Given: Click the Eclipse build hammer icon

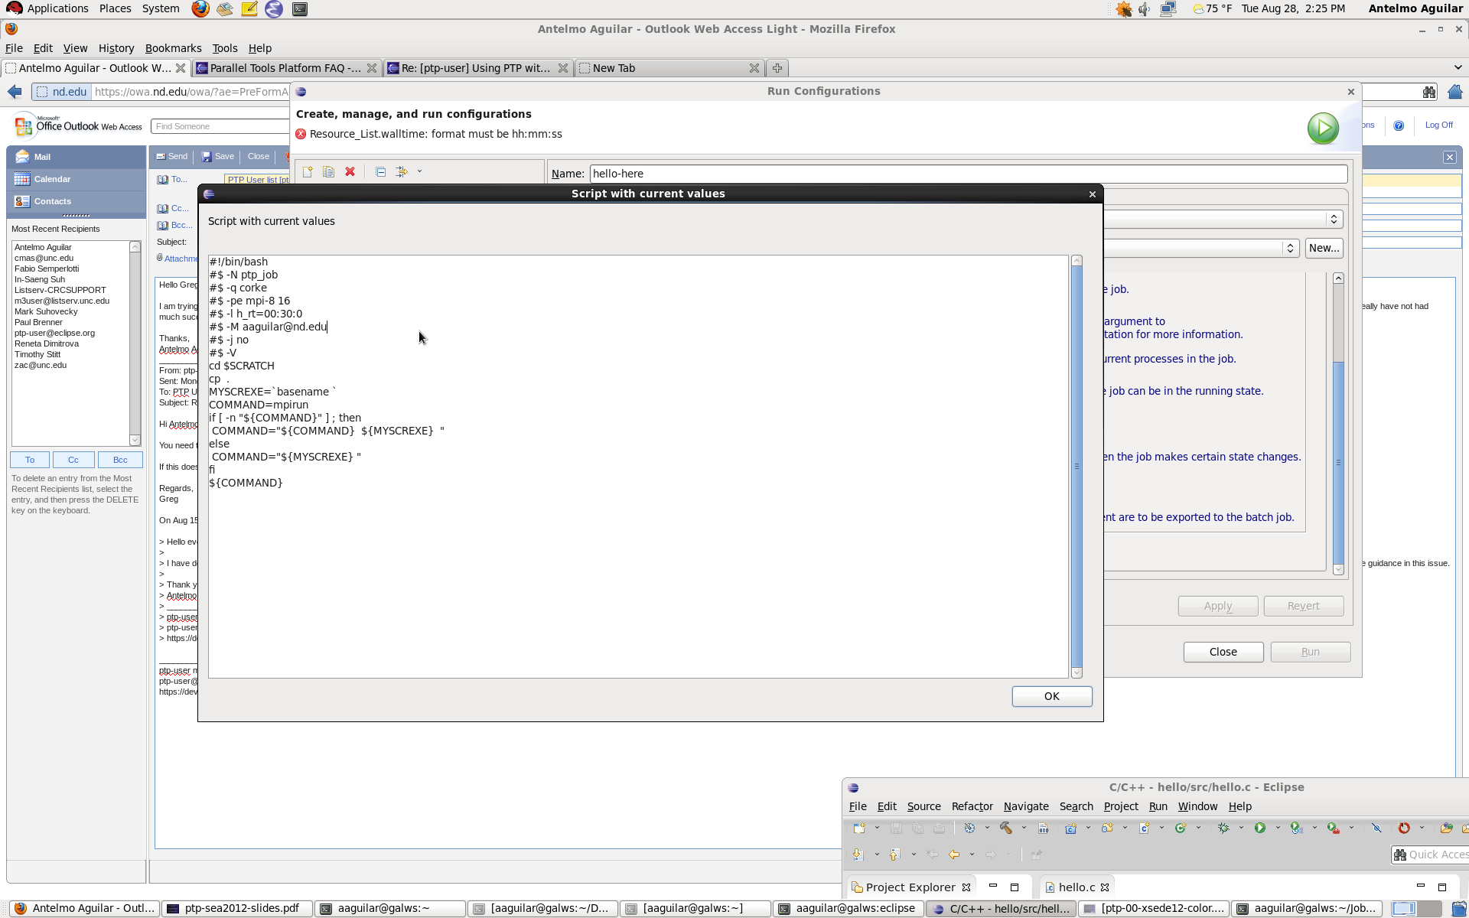Looking at the screenshot, I should (1005, 828).
